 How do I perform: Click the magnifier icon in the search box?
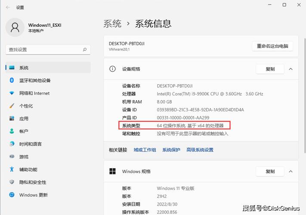point(85,49)
